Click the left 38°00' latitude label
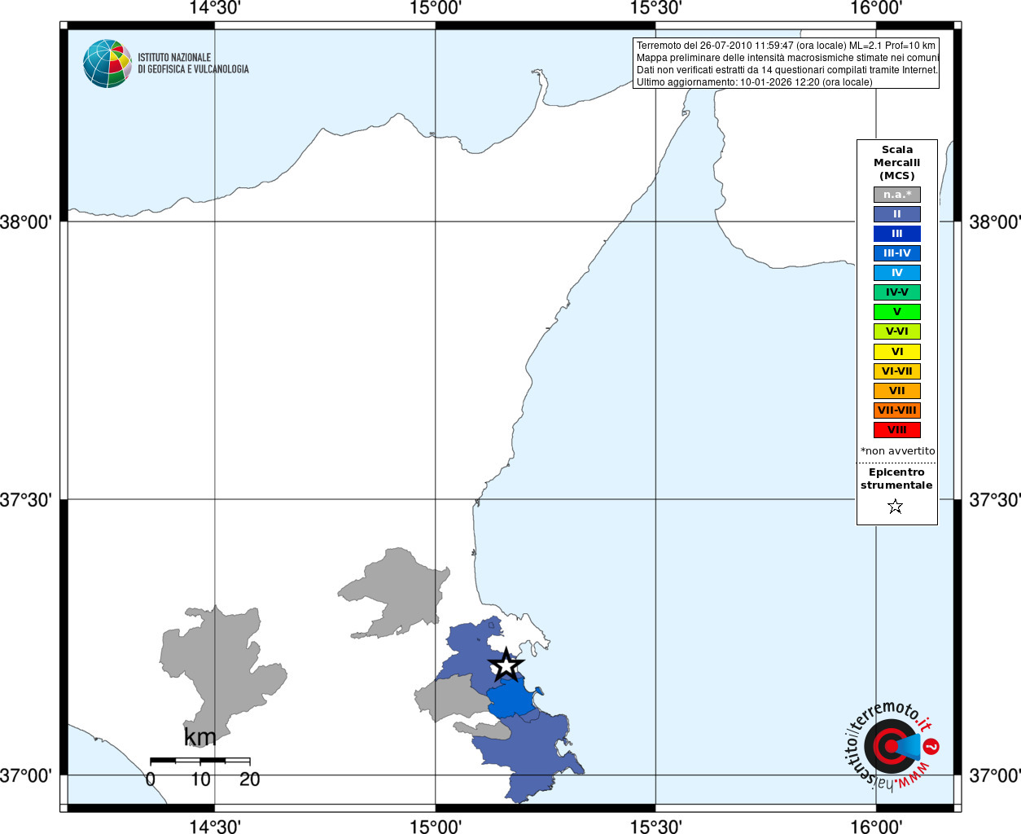 (26, 222)
